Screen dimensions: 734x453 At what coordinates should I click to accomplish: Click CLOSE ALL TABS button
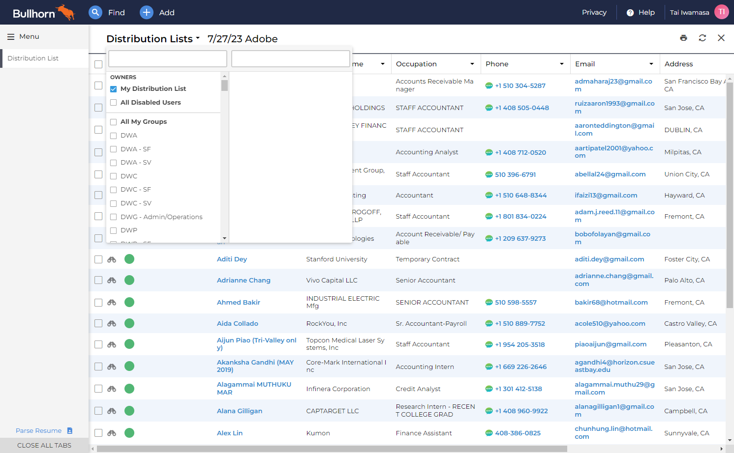point(44,445)
